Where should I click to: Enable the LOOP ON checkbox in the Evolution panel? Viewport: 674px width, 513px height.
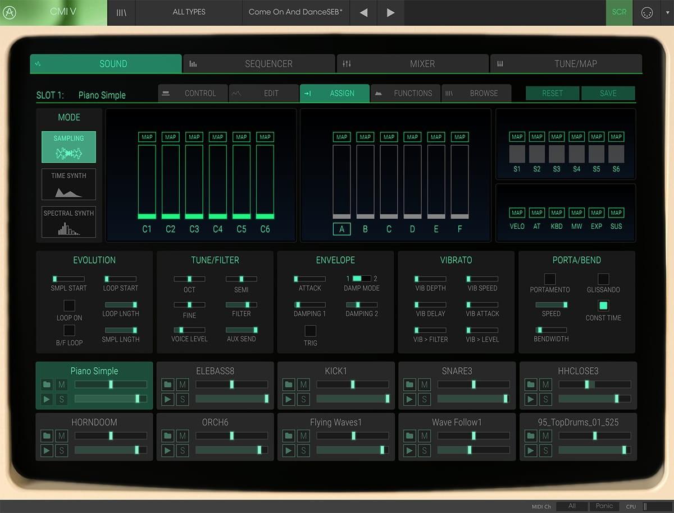[x=69, y=306]
